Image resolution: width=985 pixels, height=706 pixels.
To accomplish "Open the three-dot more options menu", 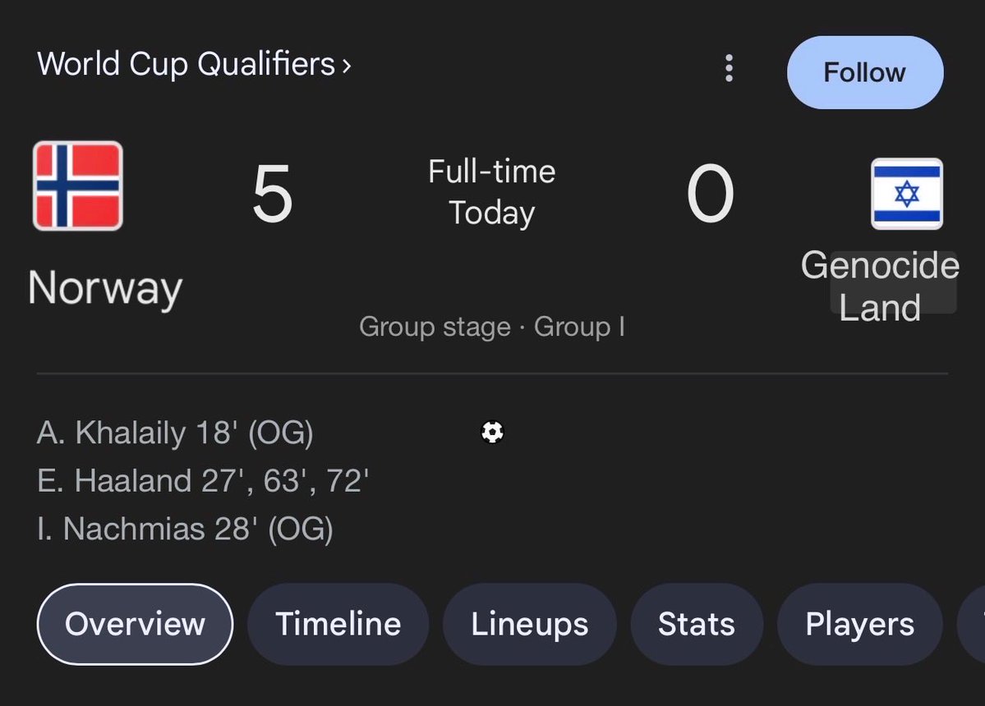I will pos(729,69).
